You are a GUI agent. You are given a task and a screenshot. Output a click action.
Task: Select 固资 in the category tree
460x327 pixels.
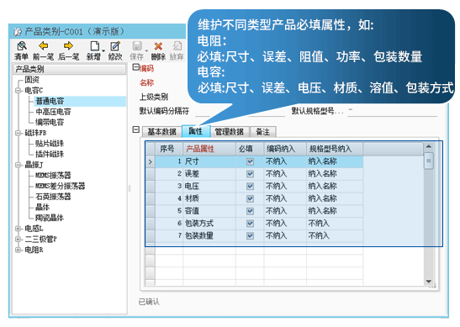pos(32,80)
